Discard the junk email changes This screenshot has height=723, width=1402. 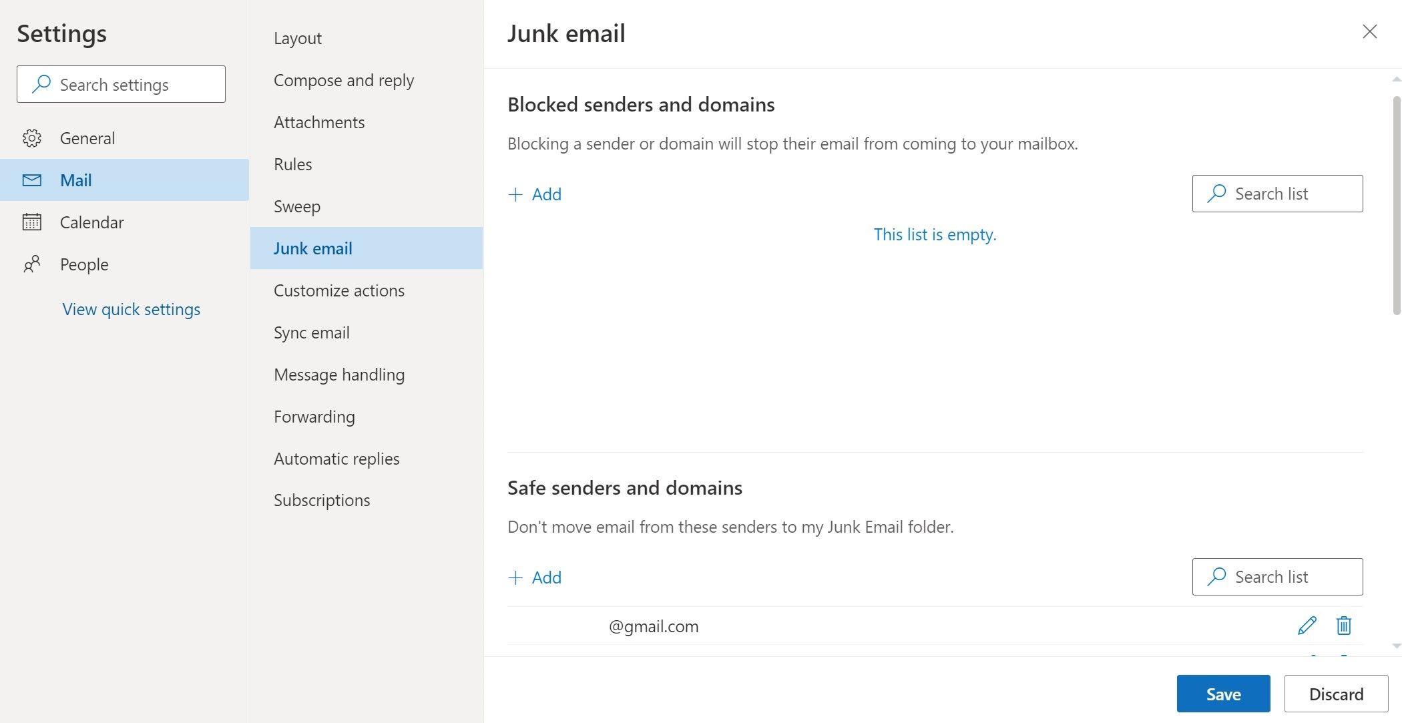(x=1336, y=694)
